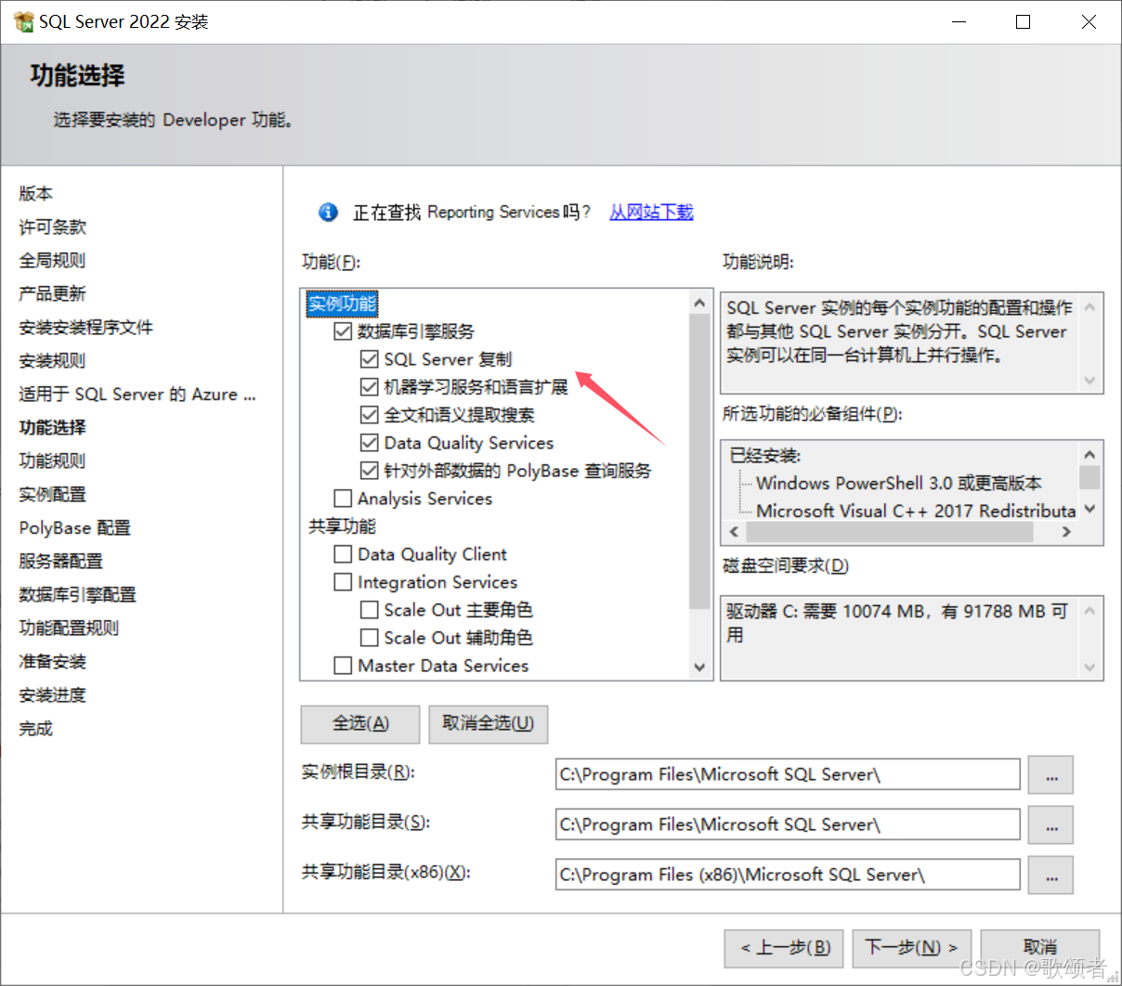Browse for 实例根目录 with its ... button
This screenshot has width=1122, height=986.
point(1050,775)
